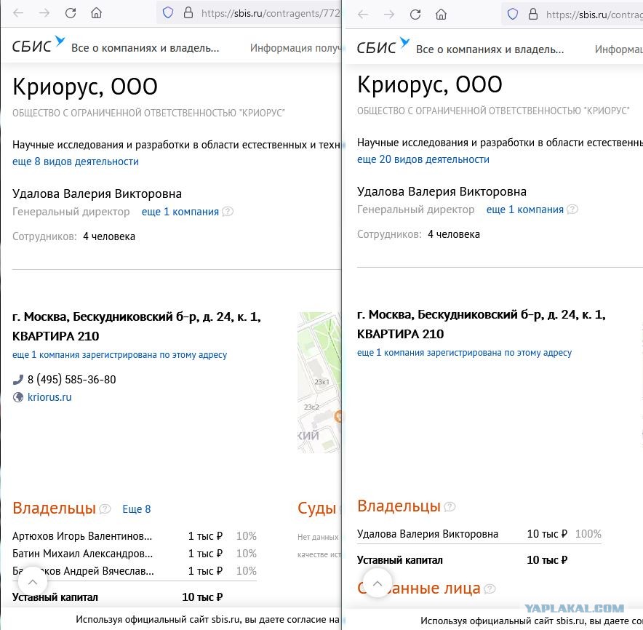The width and height of the screenshot is (643, 630).
Task: Click left СБИС logo
Action: [x=38, y=44]
